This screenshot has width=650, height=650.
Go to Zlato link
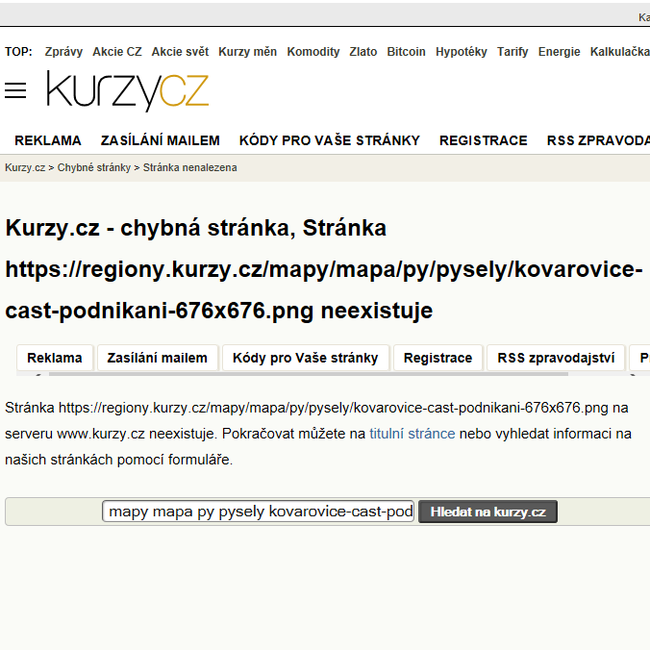(x=363, y=52)
